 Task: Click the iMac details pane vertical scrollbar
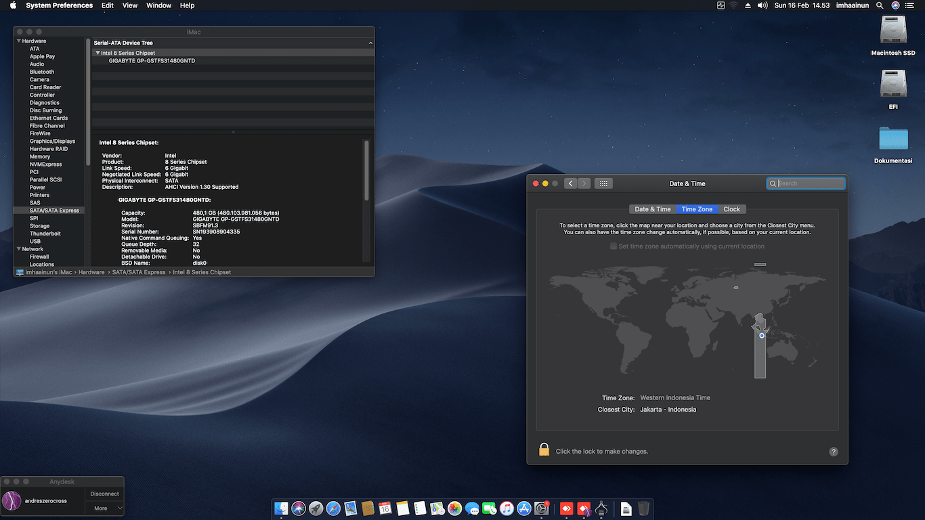(x=366, y=171)
